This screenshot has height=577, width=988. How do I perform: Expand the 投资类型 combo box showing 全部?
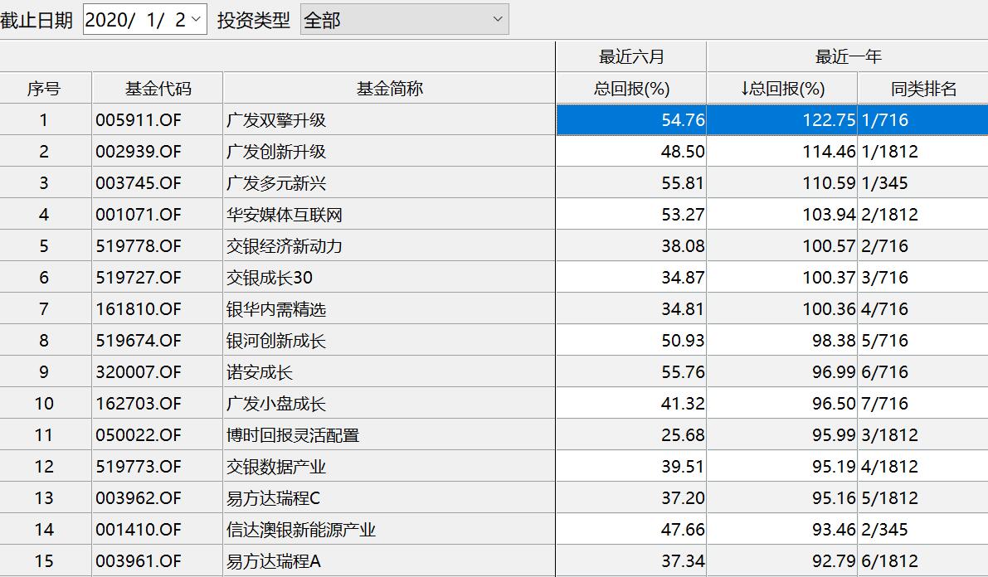[494, 17]
